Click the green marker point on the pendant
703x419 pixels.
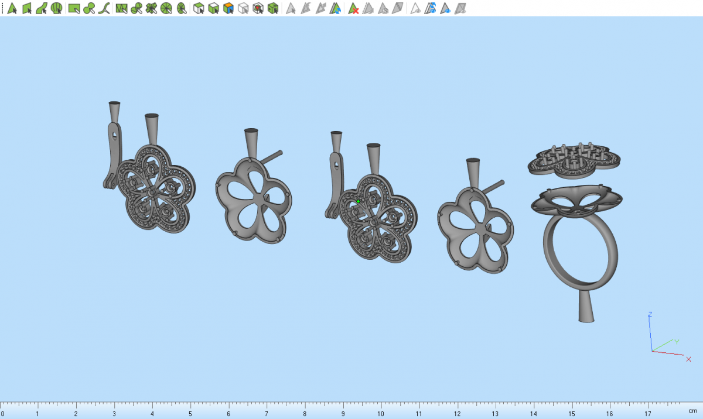[x=359, y=201]
